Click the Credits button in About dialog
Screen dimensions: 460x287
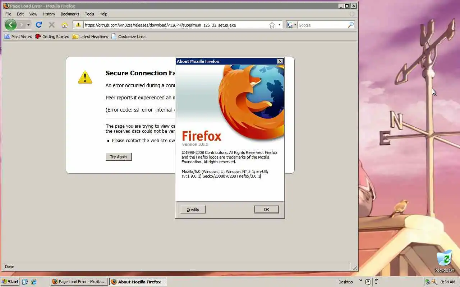point(193,210)
